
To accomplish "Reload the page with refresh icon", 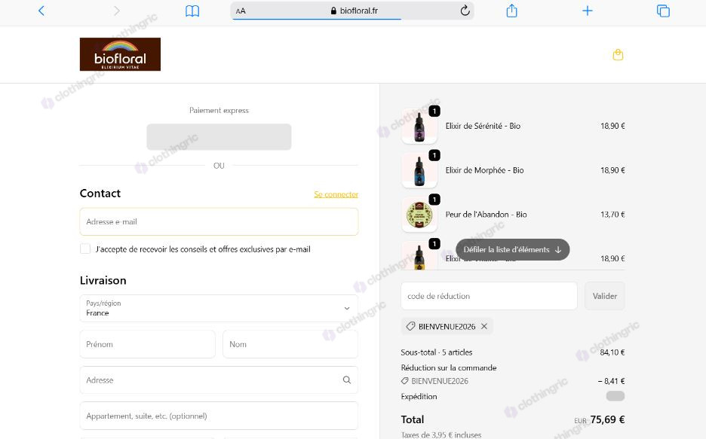I will point(465,11).
